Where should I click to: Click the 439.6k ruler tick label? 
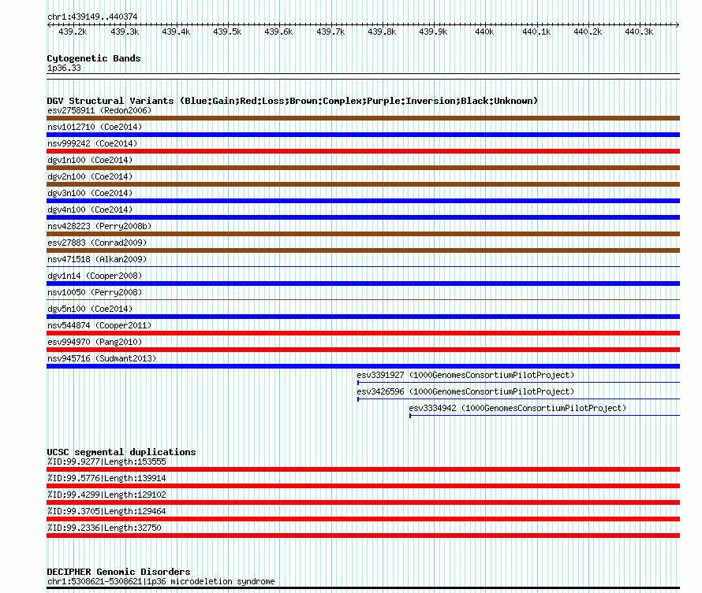(x=278, y=32)
